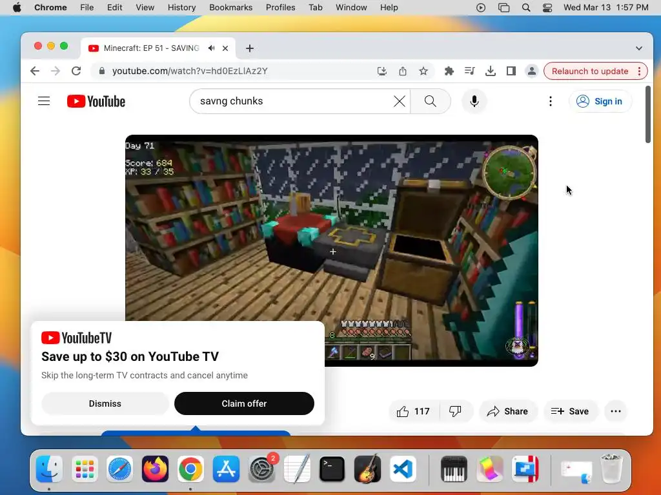Click the page vertical scrollbar

(648, 115)
